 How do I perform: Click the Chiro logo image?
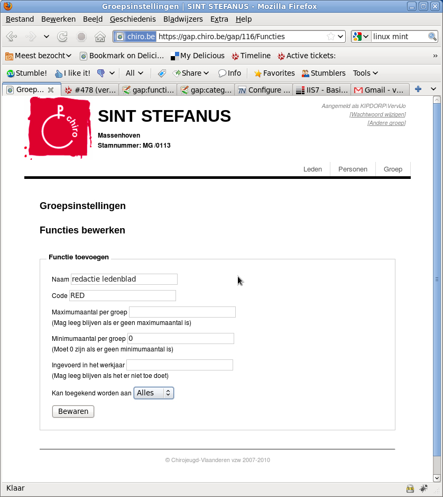(58, 128)
